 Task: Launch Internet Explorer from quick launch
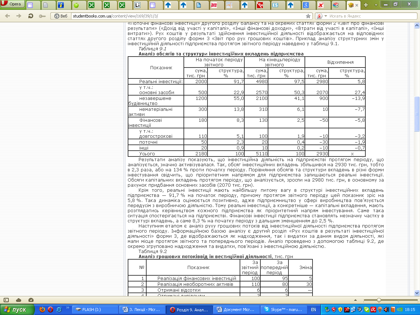click(59, 310)
